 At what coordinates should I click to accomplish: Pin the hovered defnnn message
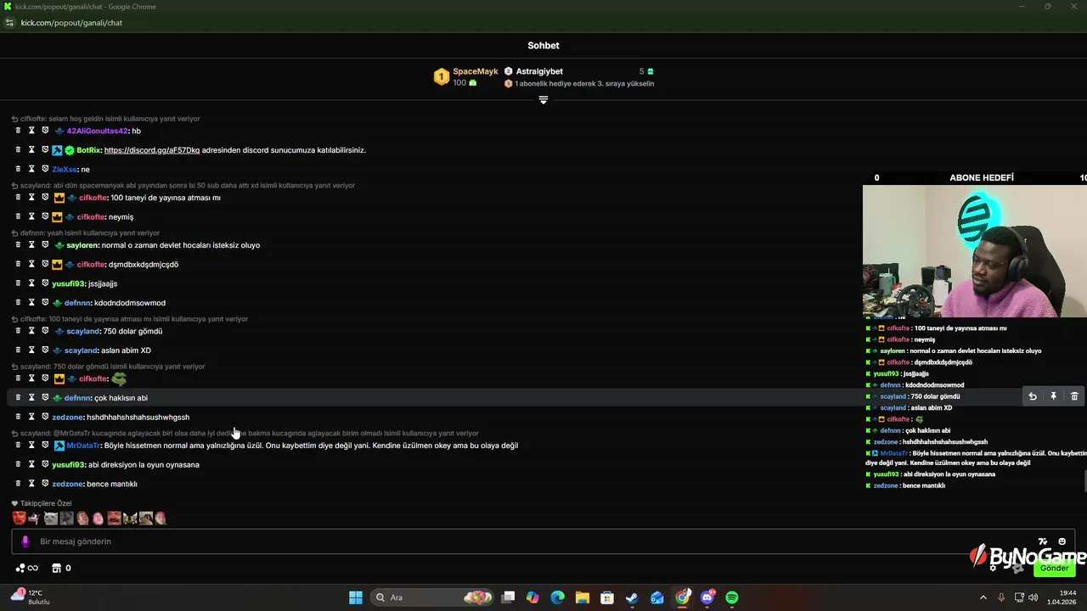tap(1053, 396)
